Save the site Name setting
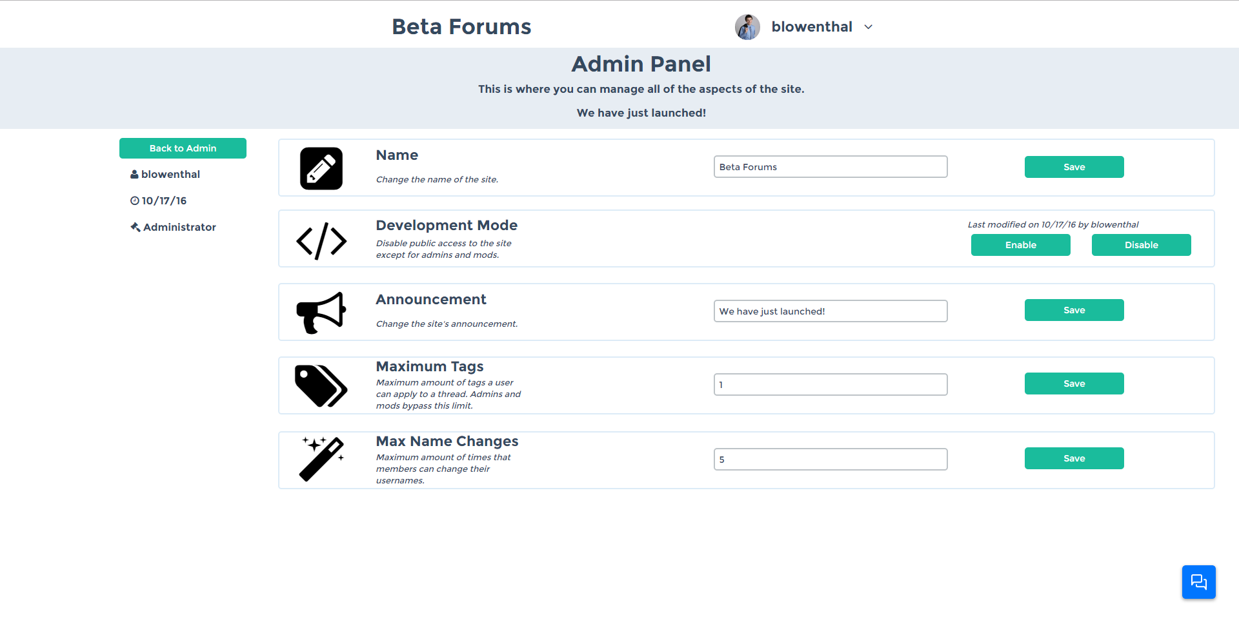 (1074, 167)
